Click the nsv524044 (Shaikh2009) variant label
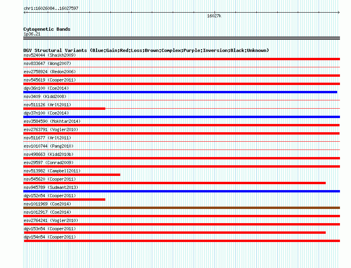The image size is (351, 268). click(50, 55)
